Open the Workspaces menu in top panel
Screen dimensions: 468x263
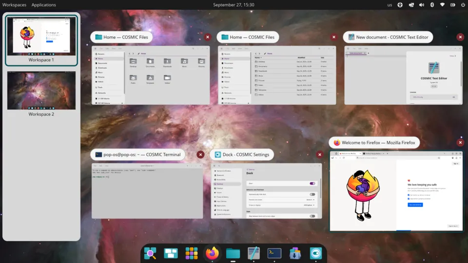coord(14,5)
